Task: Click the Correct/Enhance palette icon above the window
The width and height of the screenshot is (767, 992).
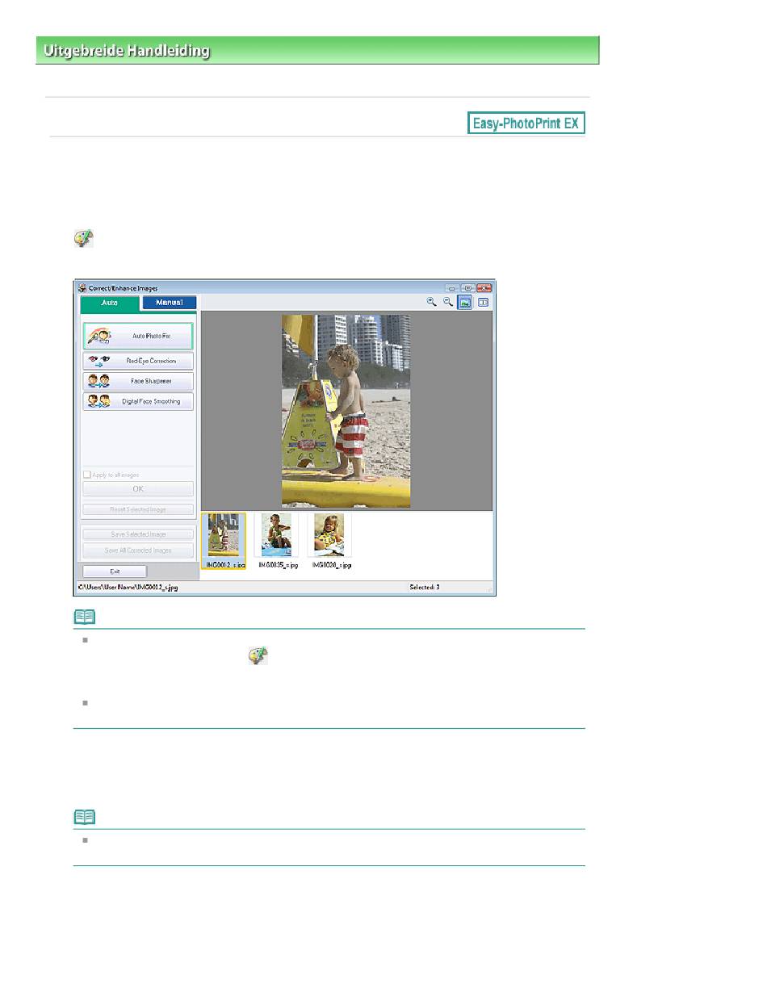Action: pyautogui.click(x=84, y=238)
